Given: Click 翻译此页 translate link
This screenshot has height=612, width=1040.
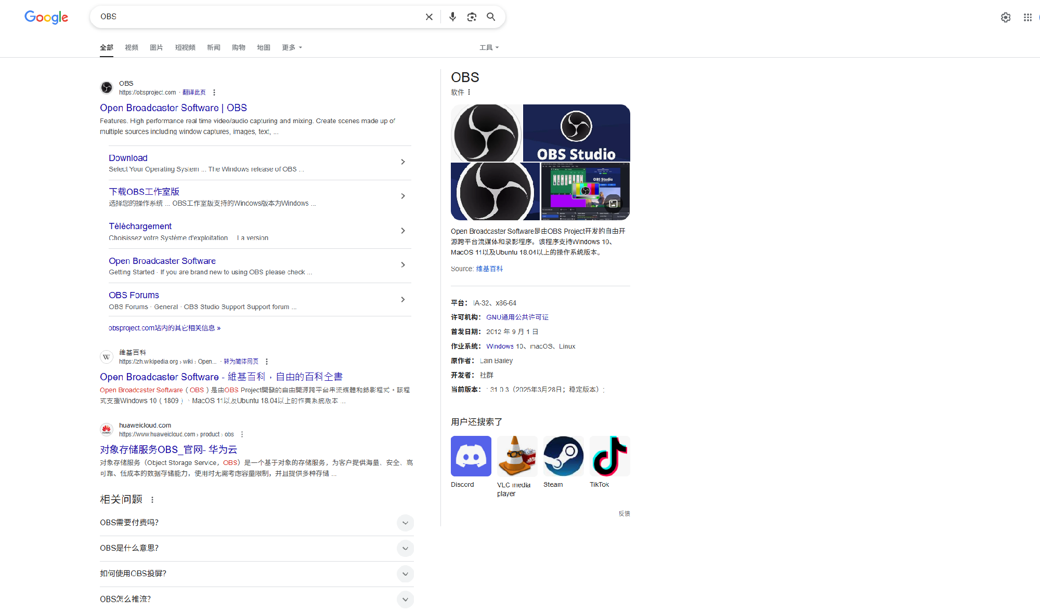Looking at the screenshot, I should [x=194, y=92].
